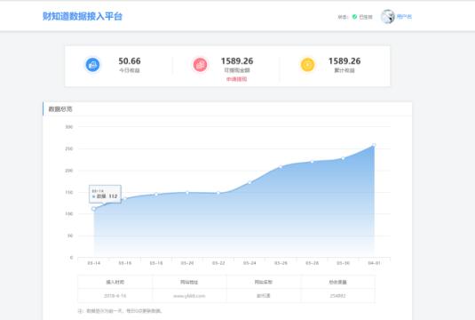Click the 财知道数据接入平台 site title
Image resolution: width=475 pixels, height=320 pixels.
pyautogui.click(x=83, y=16)
